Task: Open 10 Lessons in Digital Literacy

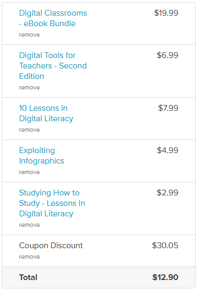Action: point(46,113)
